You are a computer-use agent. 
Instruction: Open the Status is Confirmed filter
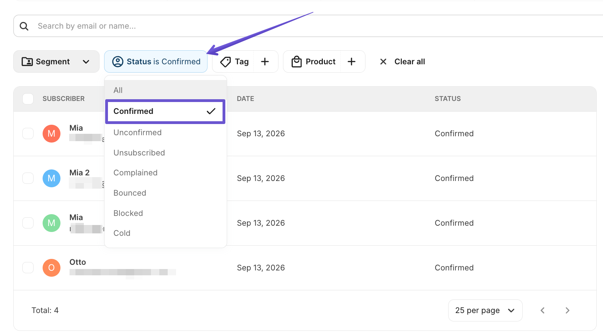click(156, 62)
